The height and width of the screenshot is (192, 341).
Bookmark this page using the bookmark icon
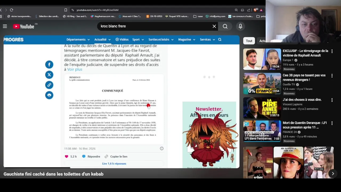pos(66,10)
